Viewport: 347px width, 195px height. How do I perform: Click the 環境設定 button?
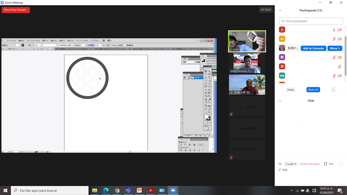coord(130,45)
